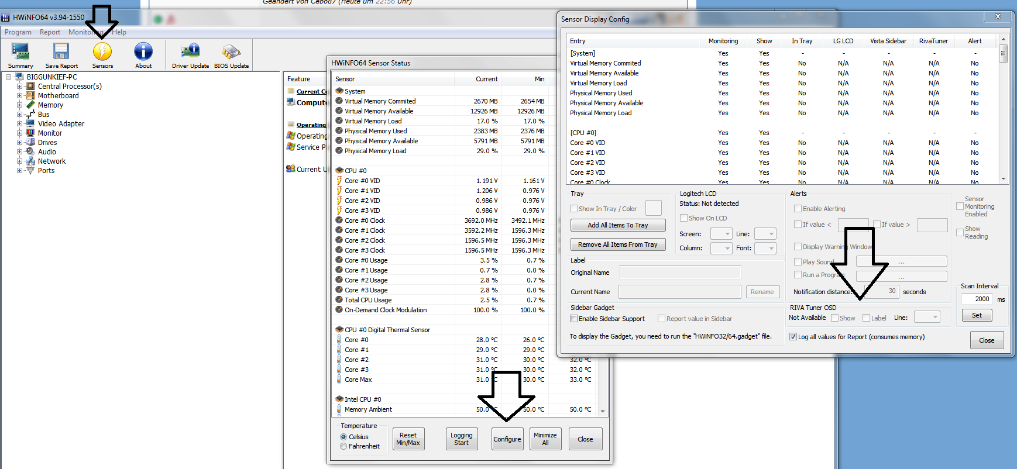This screenshot has height=469, width=1017.
Task: Toggle Report value in Sidebar checkbox
Action: (661, 319)
